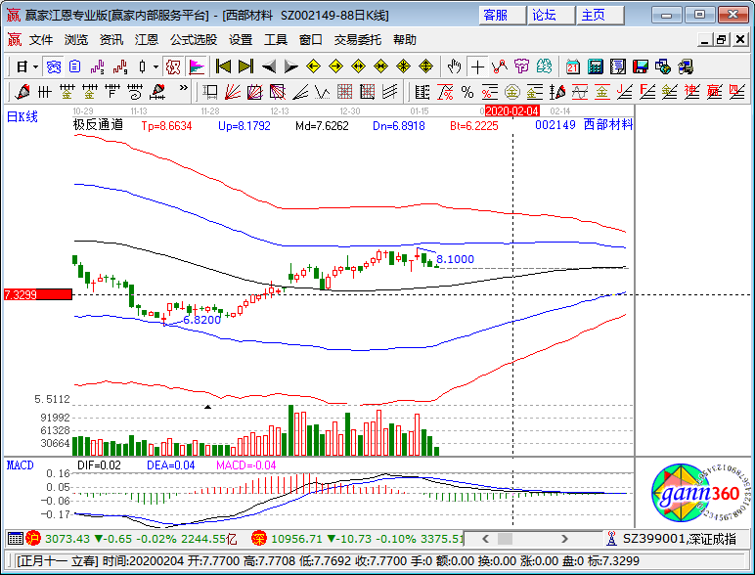Click the status bar scrollbar thumb
Image resolution: width=755 pixels, height=575 pixels.
click(505, 539)
